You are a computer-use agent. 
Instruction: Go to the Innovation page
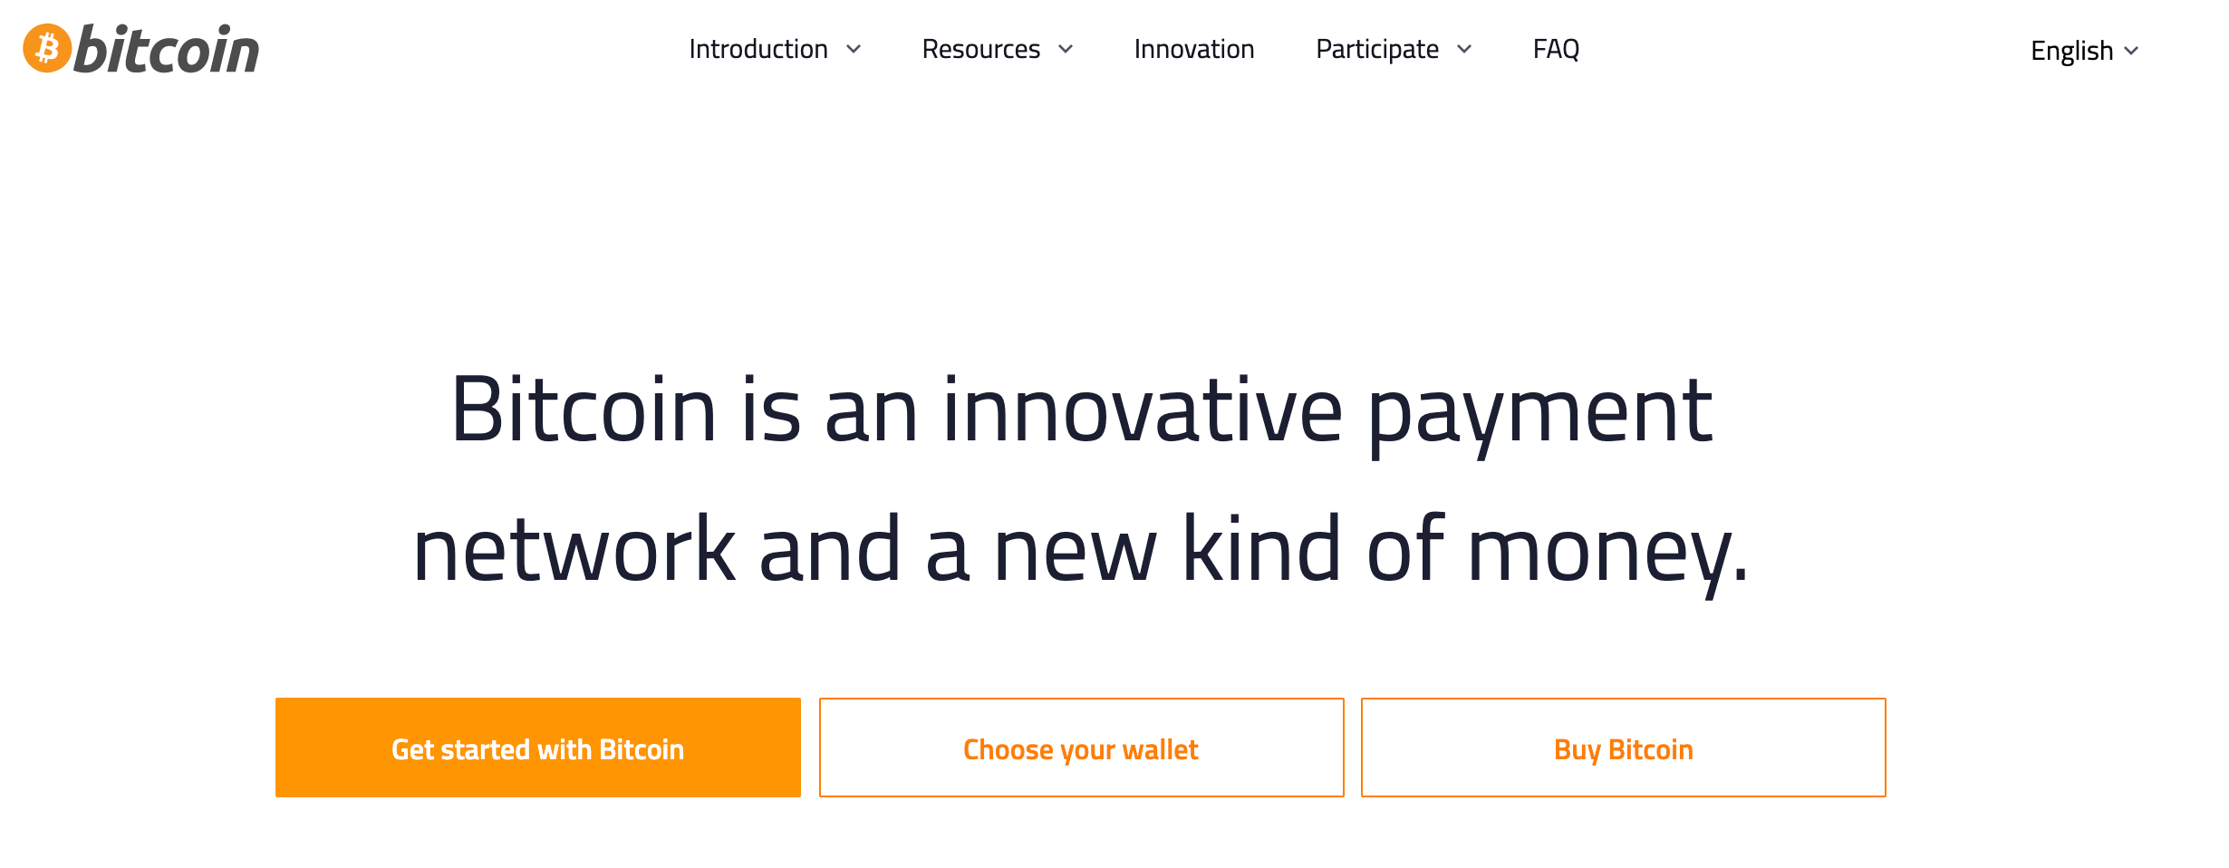(x=1193, y=49)
